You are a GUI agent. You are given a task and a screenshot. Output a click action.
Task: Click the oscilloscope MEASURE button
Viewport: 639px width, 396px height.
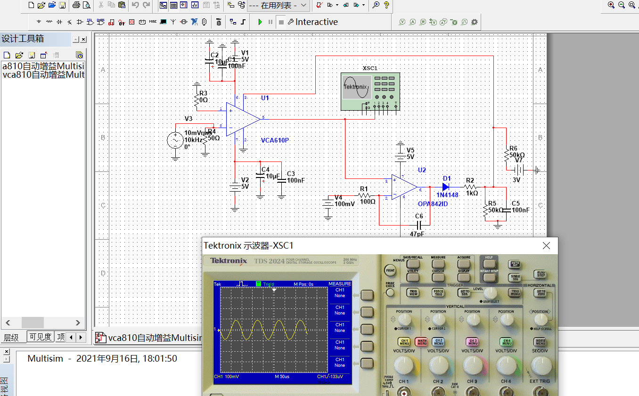pos(438,264)
